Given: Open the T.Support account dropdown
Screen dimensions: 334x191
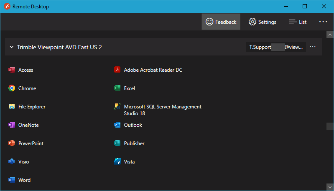Looking at the screenshot, I should pyautogui.click(x=276, y=47).
